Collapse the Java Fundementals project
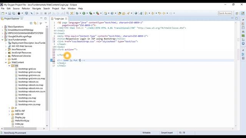246x138 pixels. point(2,40)
